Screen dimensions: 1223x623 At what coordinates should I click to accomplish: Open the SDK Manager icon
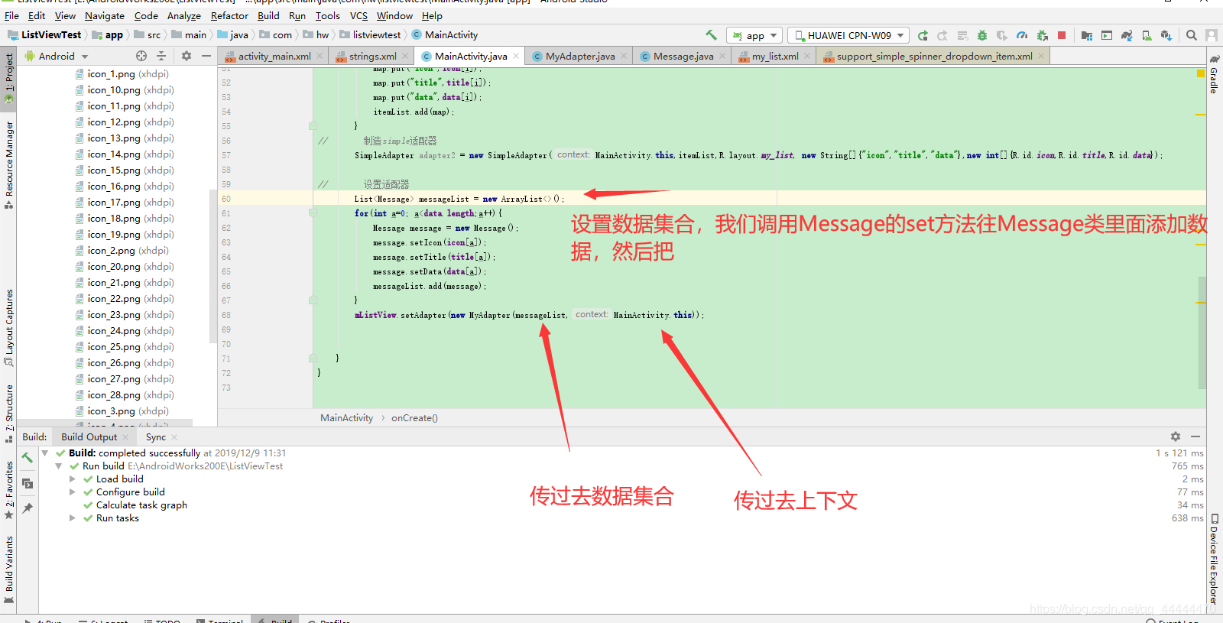pos(1166,35)
